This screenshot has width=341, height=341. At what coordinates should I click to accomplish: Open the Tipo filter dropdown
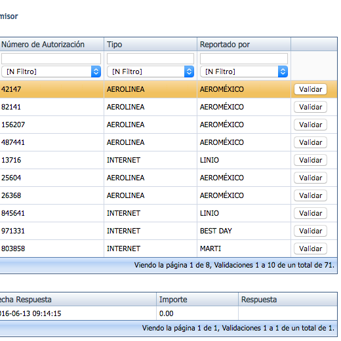click(x=150, y=71)
